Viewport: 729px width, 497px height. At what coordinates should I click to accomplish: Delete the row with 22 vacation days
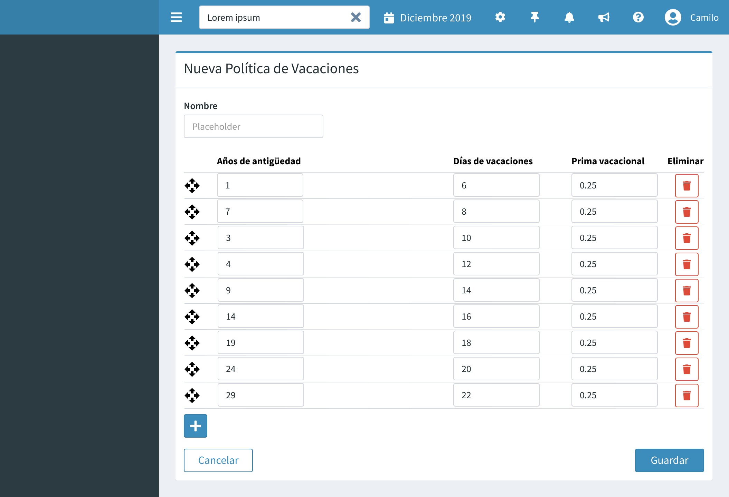click(687, 396)
